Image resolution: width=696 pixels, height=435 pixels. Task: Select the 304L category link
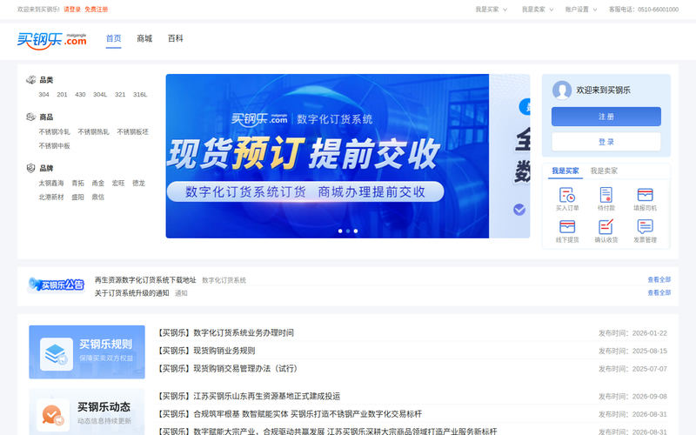(100, 95)
